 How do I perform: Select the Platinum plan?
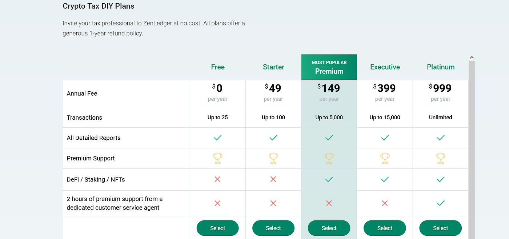441,228
